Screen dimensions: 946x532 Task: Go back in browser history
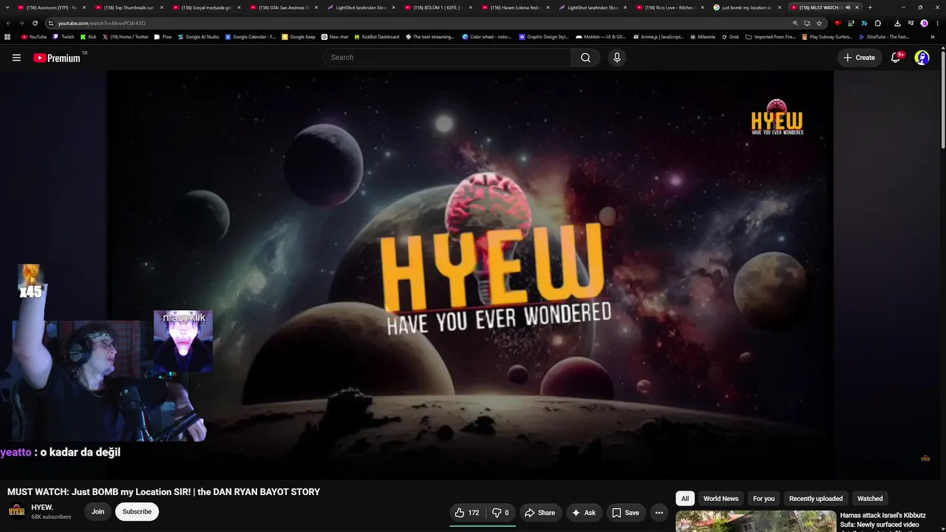click(x=8, y=23)
